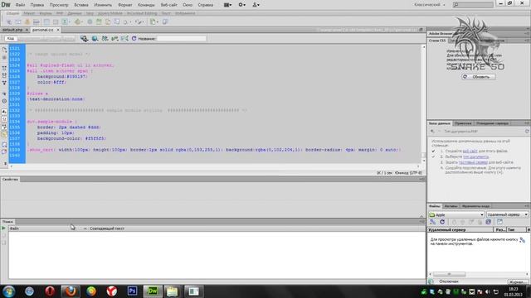Switch to the Поведение сервера tab
Viewport: 531px width, 298px height.
pyautogui.click(x=492, y=123)
